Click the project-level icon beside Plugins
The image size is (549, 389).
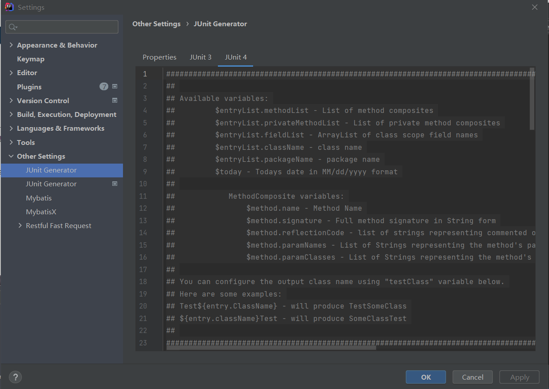pos(115,87)
